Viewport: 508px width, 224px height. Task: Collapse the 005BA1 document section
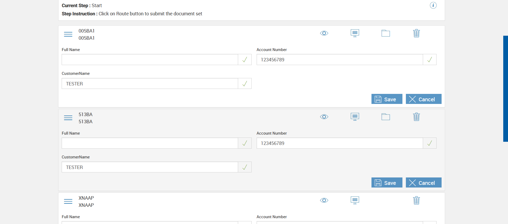68,34
